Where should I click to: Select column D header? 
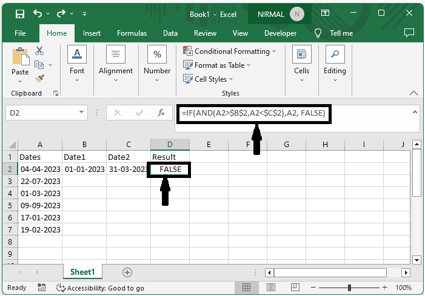(x=170, y=145)
